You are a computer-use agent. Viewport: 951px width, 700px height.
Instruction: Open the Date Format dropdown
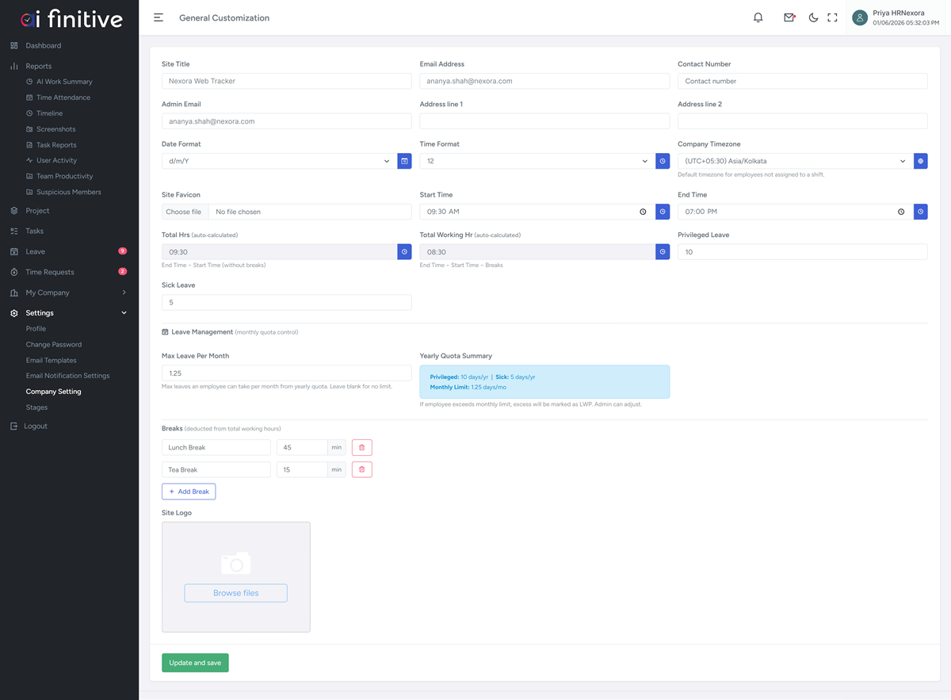point(279,161)
